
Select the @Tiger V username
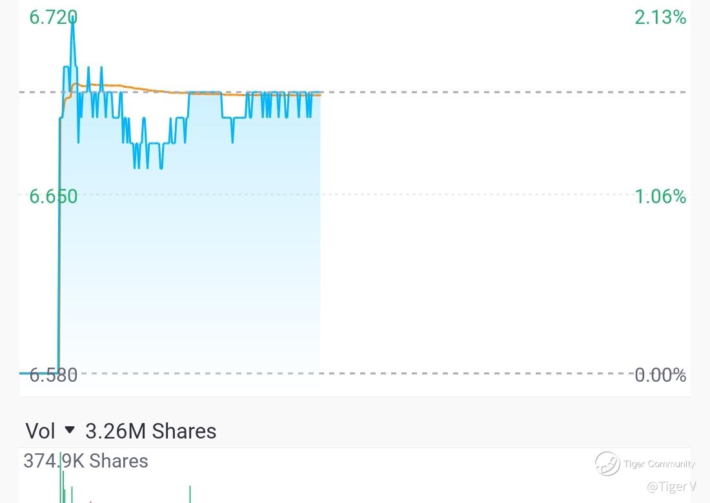(x=671, y=486)
